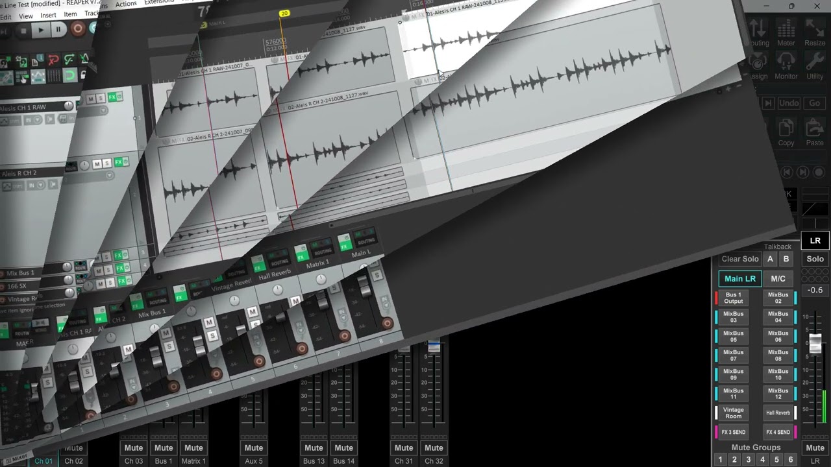This screenshot has width=831, height=467.
Task: Click the dimmed round record icon under Paste
Action: (x=819, y=172)
